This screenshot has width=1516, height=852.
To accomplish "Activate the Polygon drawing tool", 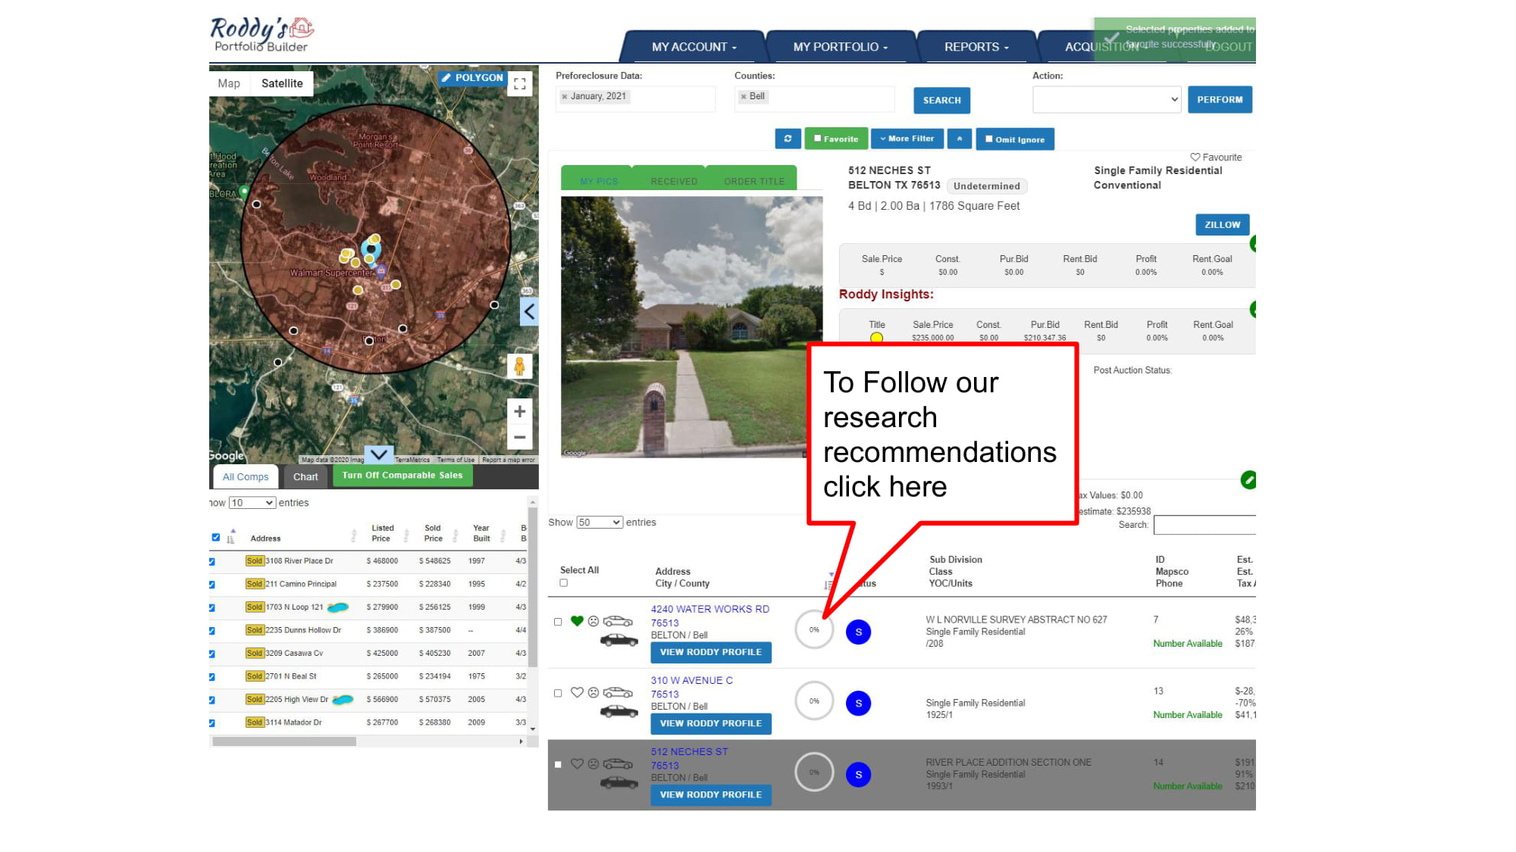I will 471,78.
